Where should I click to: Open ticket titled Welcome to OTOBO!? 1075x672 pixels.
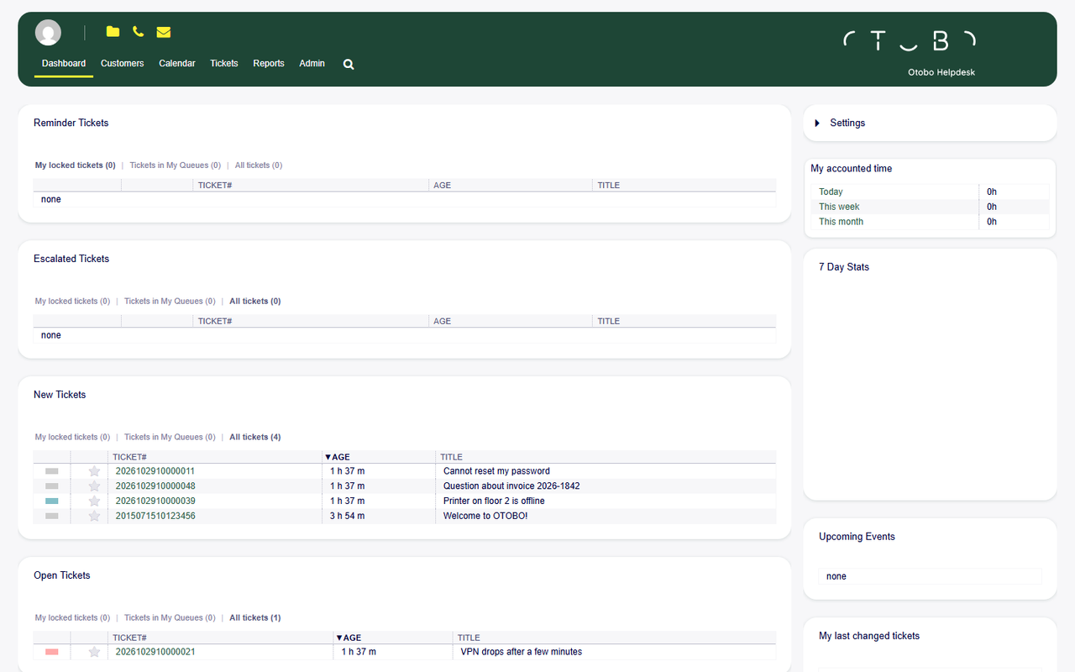click(485, 517)
